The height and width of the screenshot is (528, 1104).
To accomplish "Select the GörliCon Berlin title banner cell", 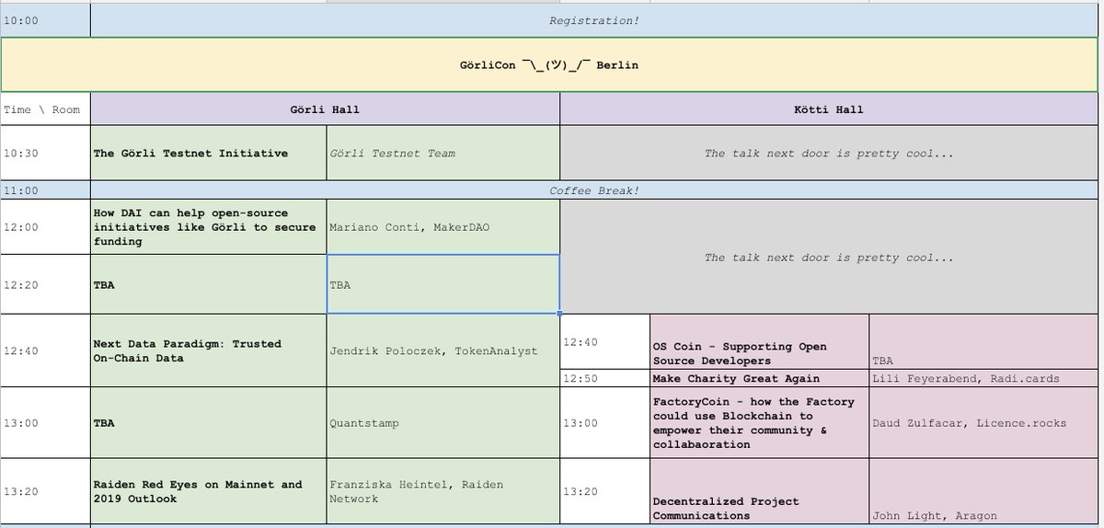I will click(x=551, y=65).
